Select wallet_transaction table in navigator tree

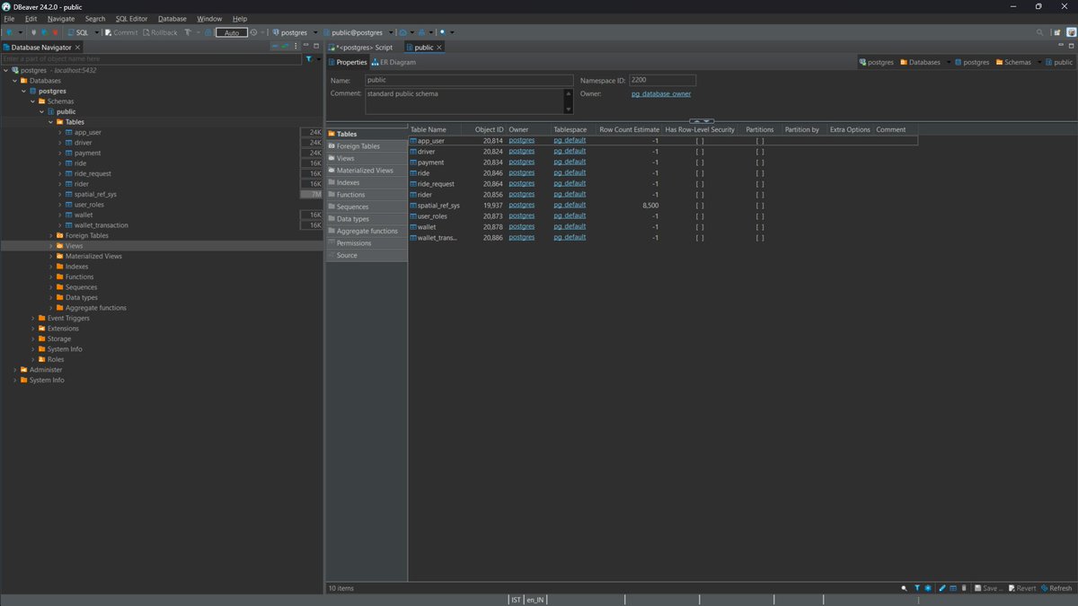click(101, 225)
